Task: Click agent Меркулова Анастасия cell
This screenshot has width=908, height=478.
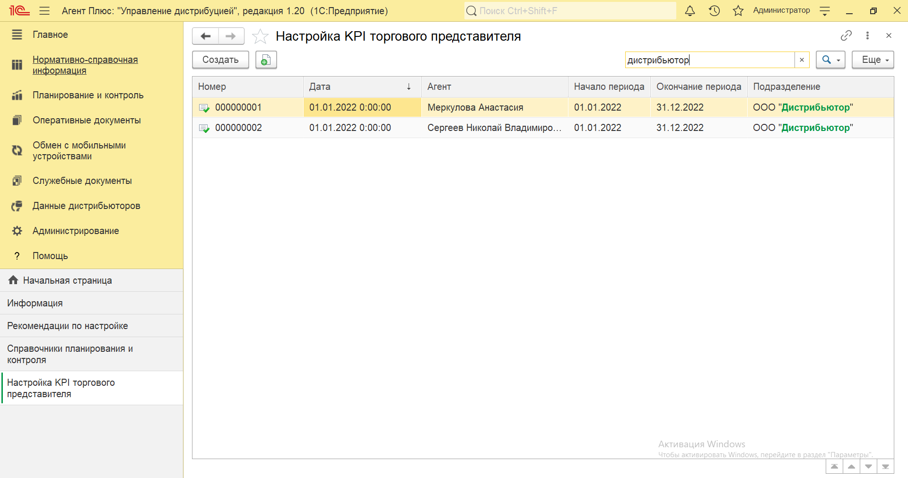Action: (495, 107)
